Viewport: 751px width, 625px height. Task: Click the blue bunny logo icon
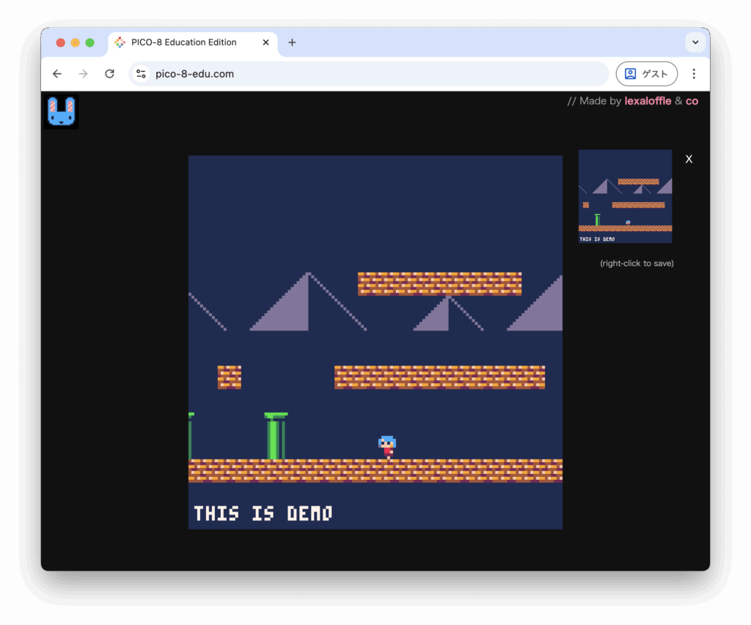tap(62, 111)
